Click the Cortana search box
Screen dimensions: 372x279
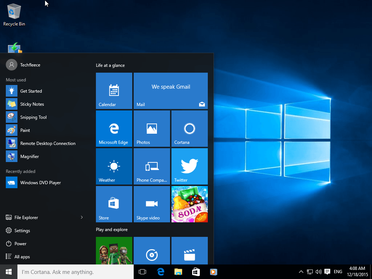tap(76, 272)
